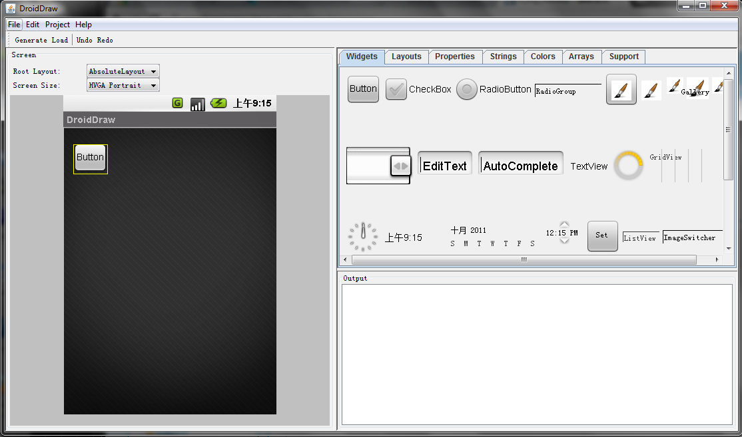Open the Edit menu

click(x=33, y=25)
